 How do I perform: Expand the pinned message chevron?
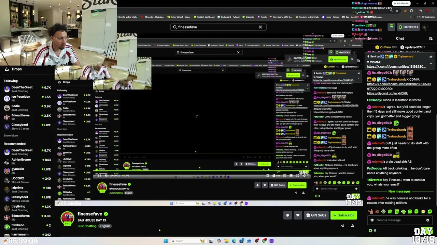pos(431,63)
